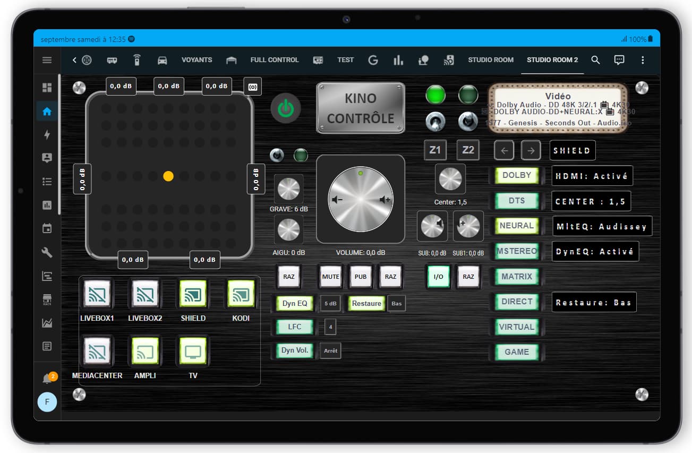This screenshot has height=453, width=692.
Task: Select the LIVEBOX2 cast source icon
Action: (146, 294)
